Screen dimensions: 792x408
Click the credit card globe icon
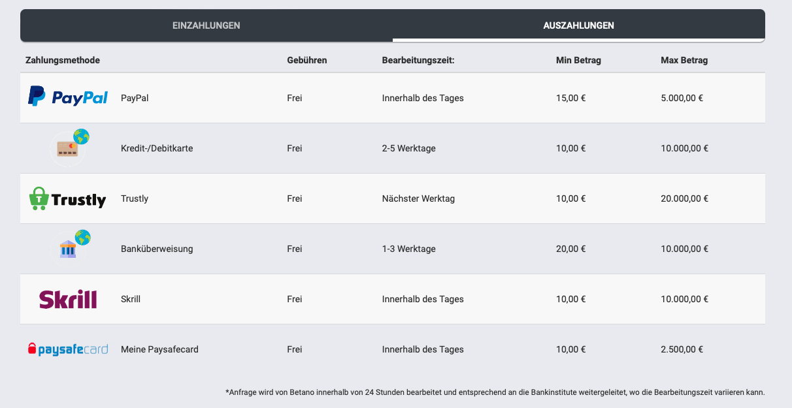tap(69, 147)
